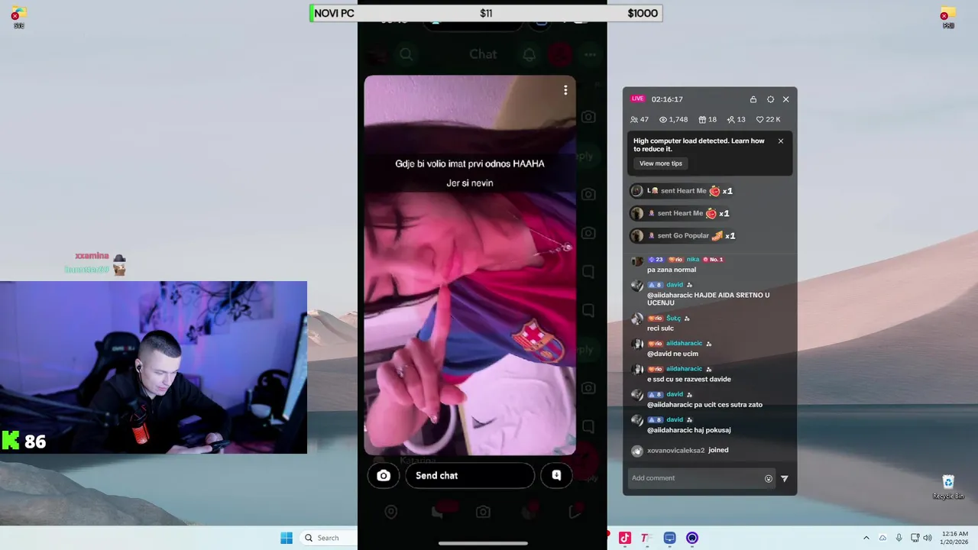Click the dimmed camera tab at phone bottom

(483, 512)
